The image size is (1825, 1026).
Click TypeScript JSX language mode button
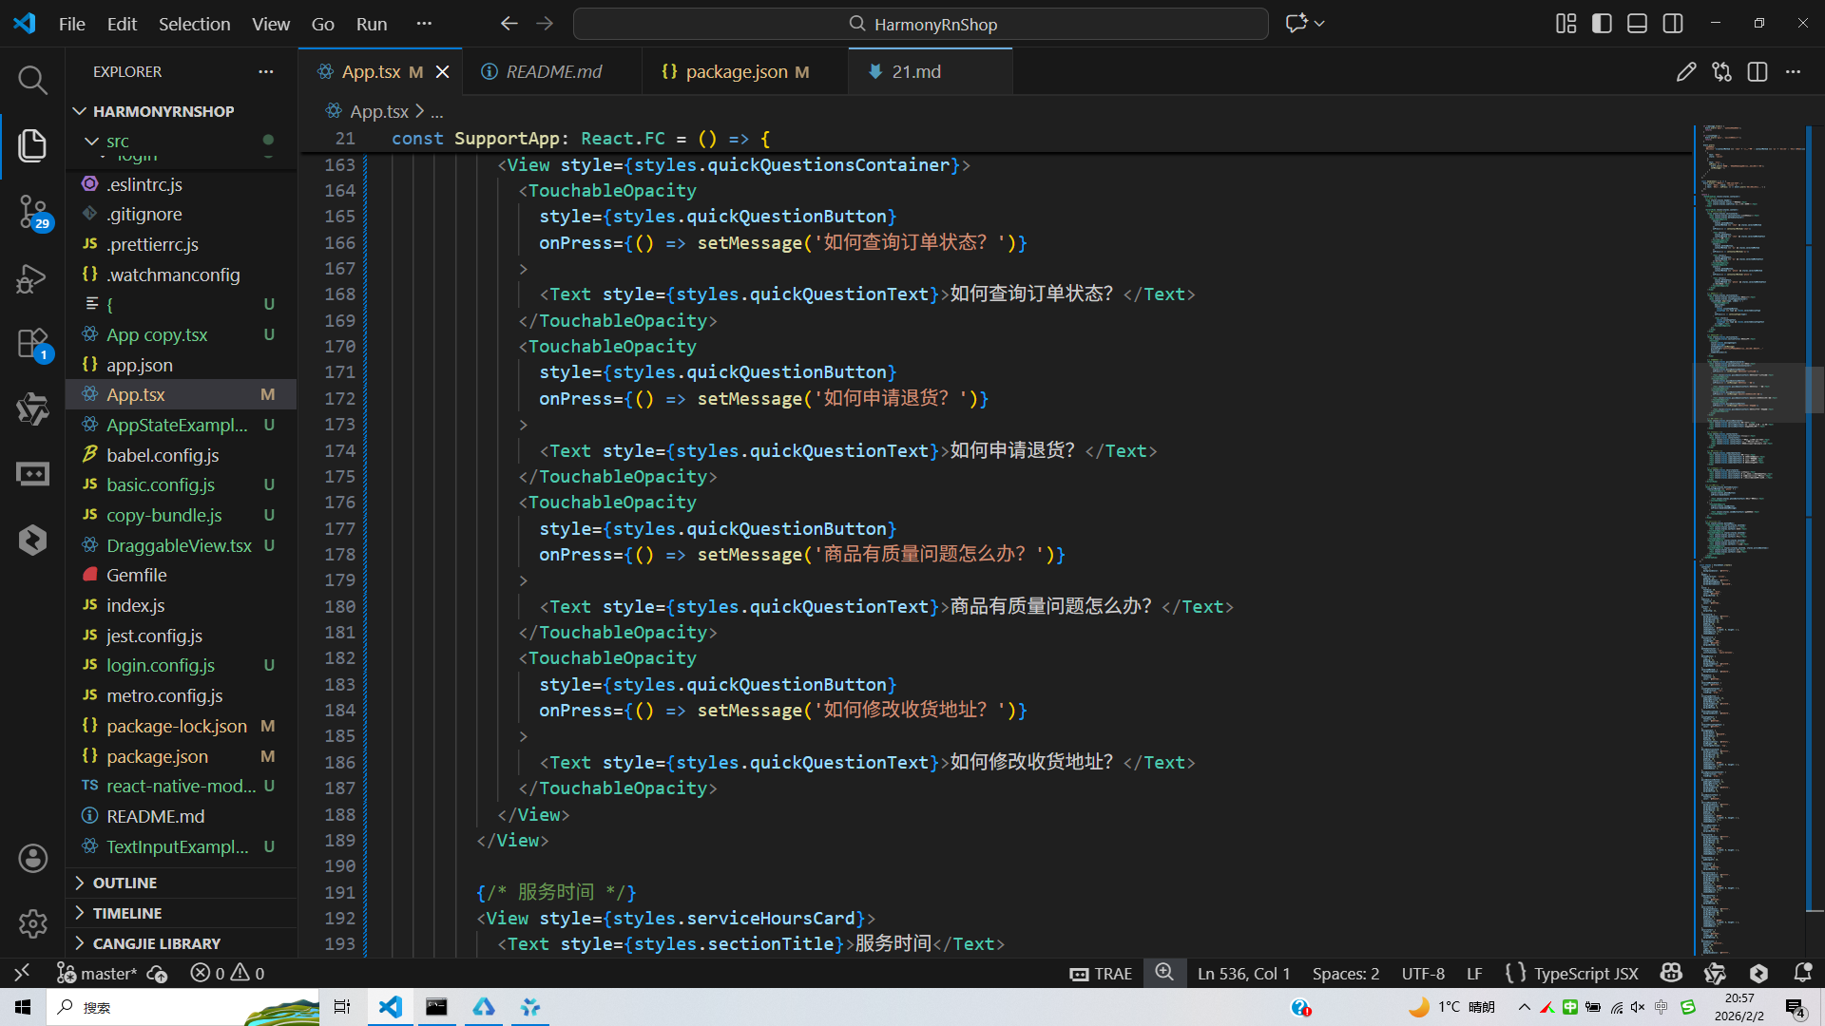click(x=1585, y=973)
